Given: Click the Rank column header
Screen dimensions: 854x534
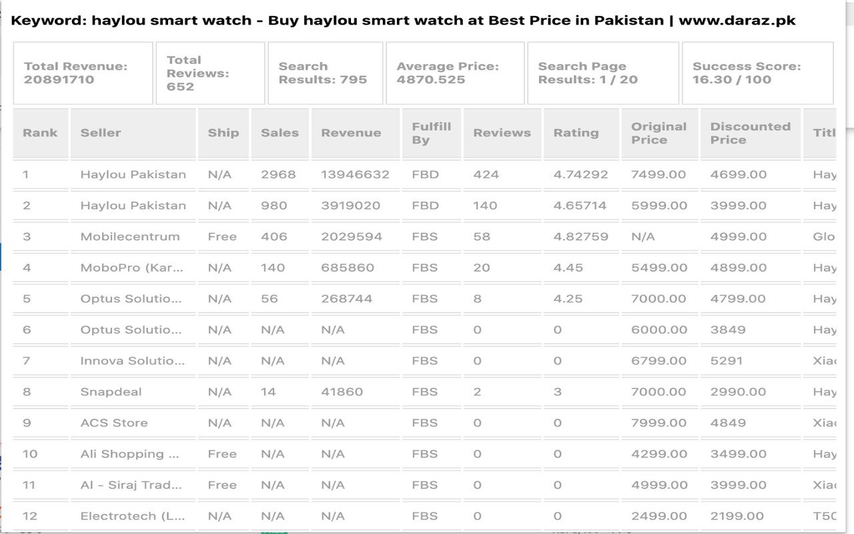Looking at the screenshot, I should [x=41, y=133].
